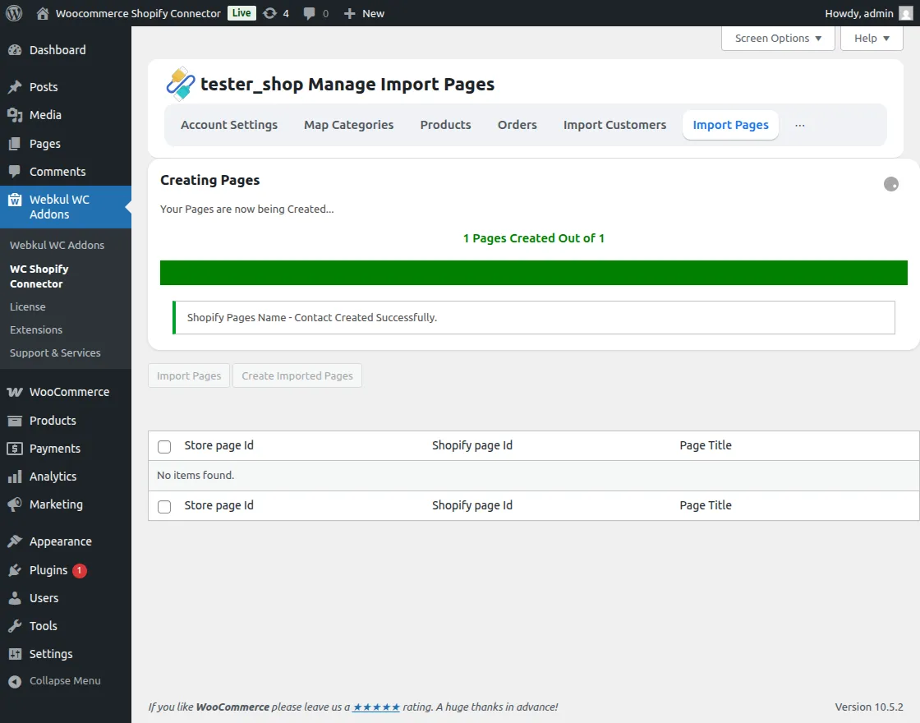The width and height of the screenshot is (920, 723).
Task: Expand the ellipsis tab for more connector sections
Action: click(800, 125)
